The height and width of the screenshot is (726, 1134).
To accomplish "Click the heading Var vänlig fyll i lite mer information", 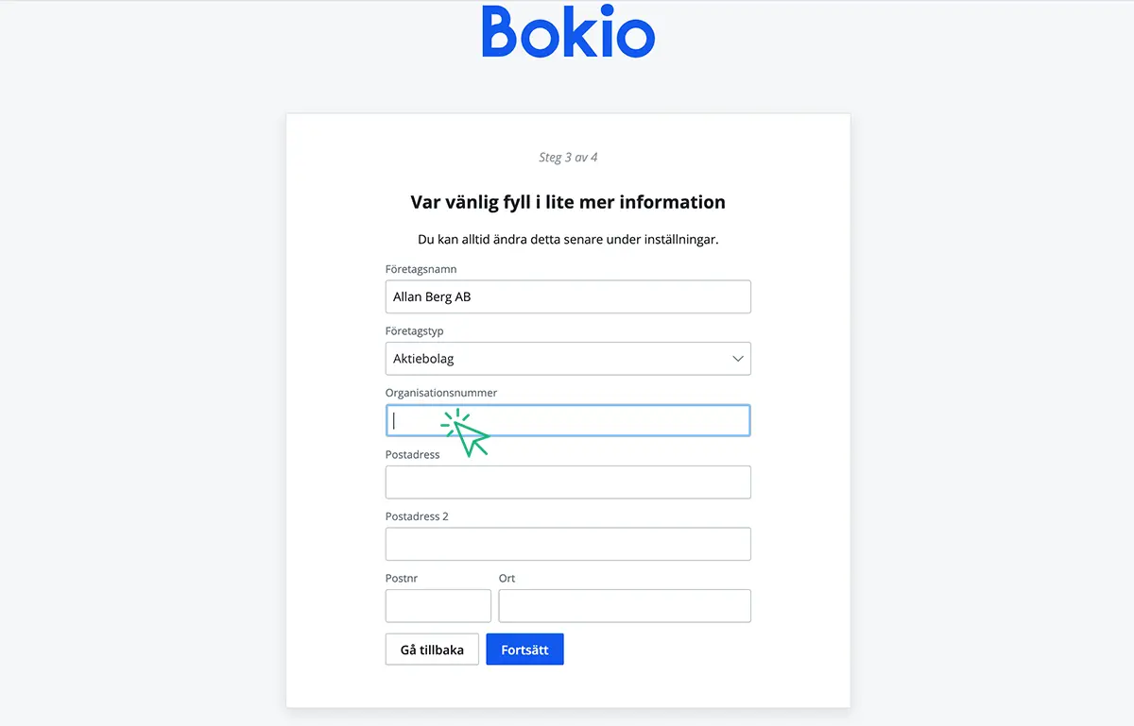I will 568,202.
